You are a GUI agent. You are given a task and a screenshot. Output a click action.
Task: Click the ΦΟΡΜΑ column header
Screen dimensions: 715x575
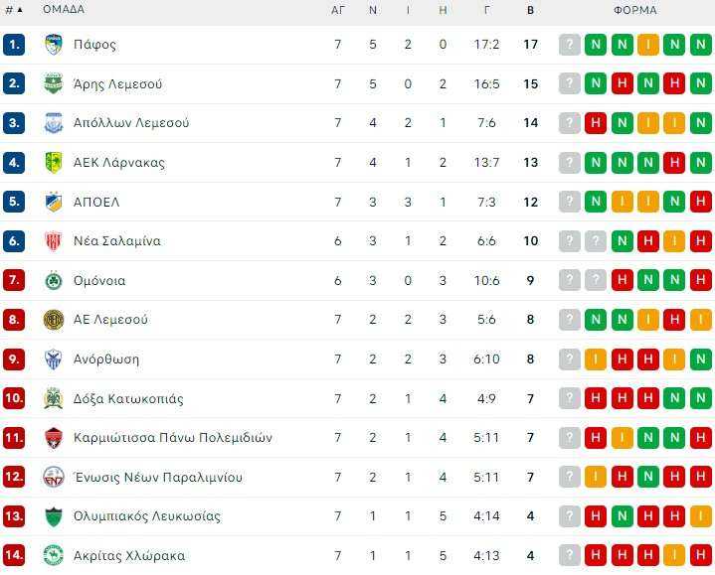pos(635,10)
